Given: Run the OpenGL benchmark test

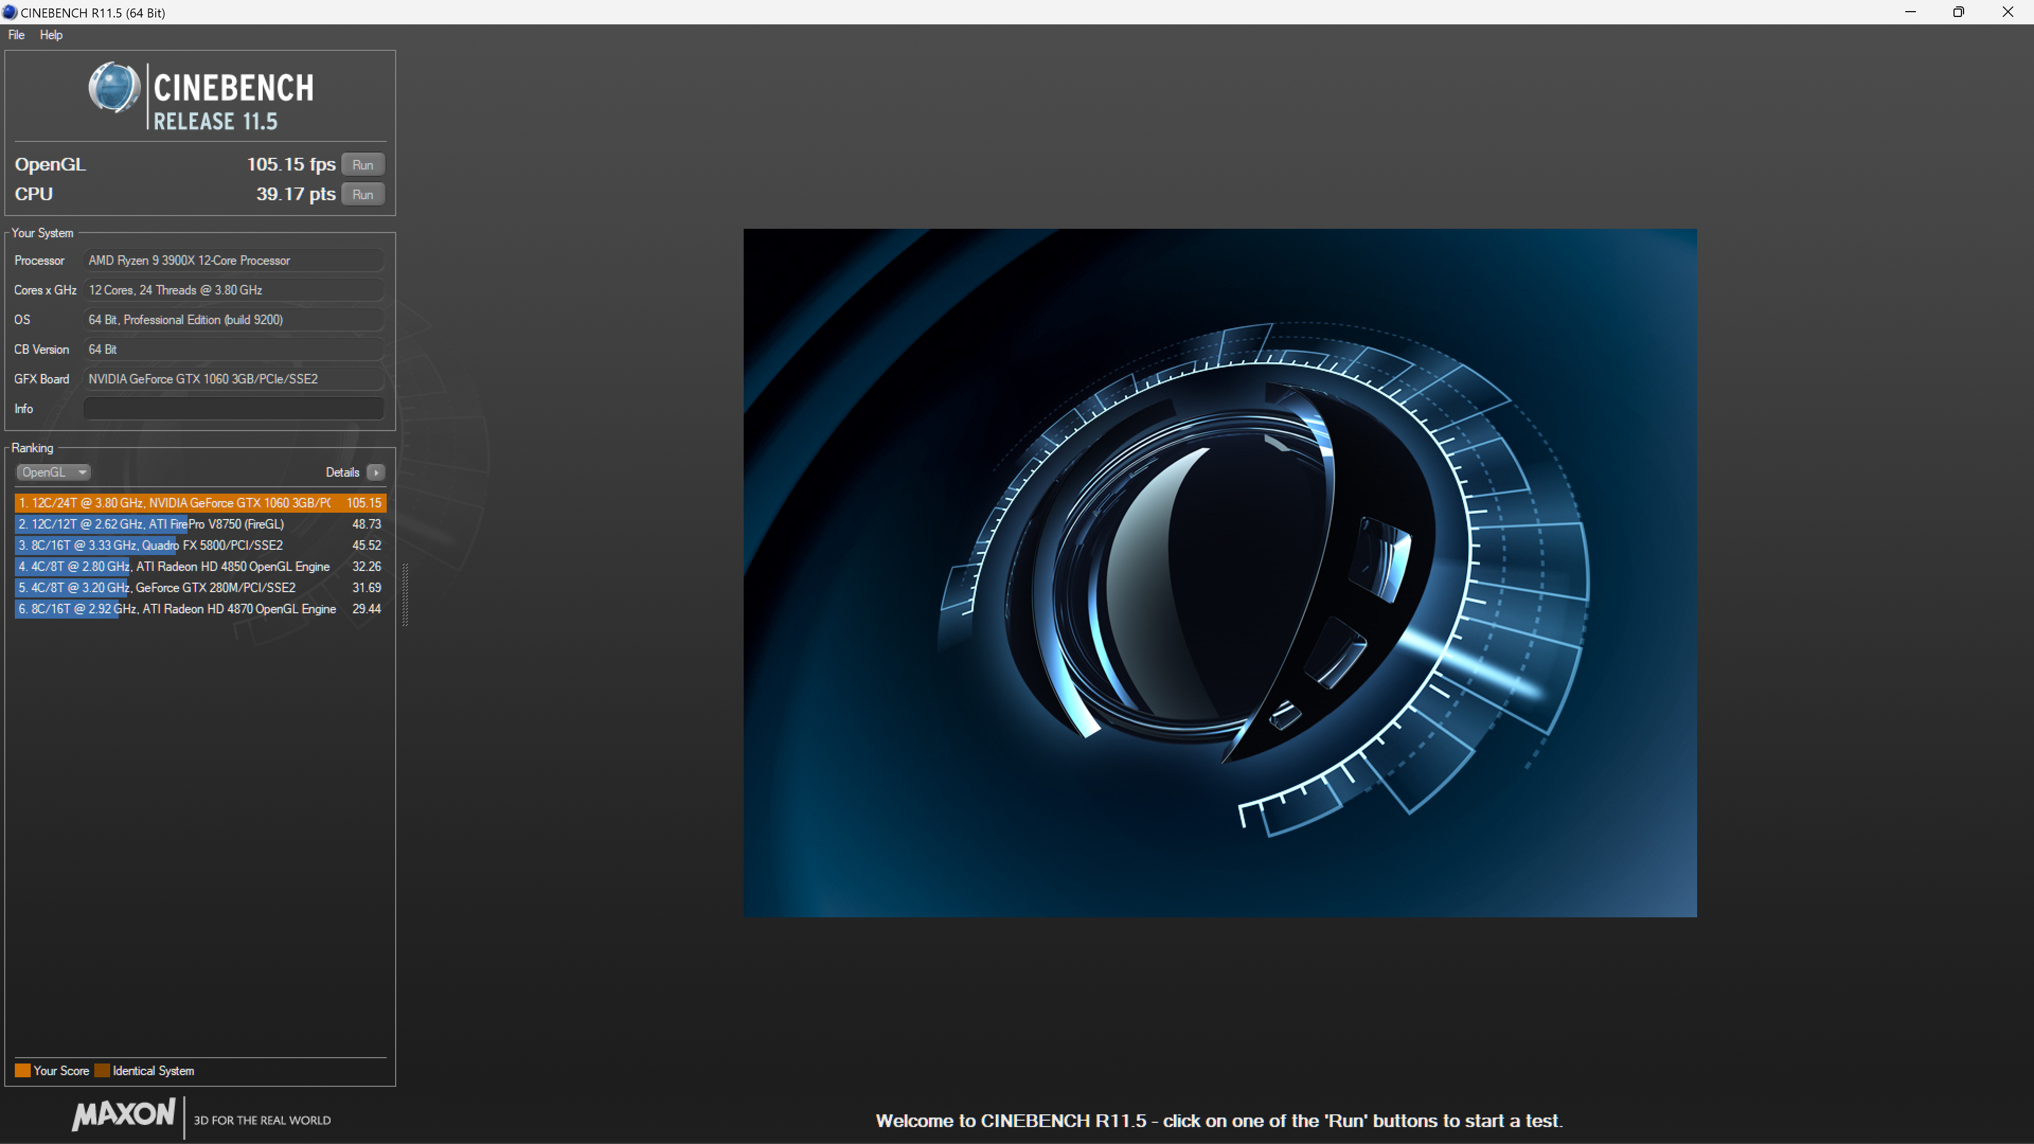Looking at the screenshot, I should pos(363,165).
